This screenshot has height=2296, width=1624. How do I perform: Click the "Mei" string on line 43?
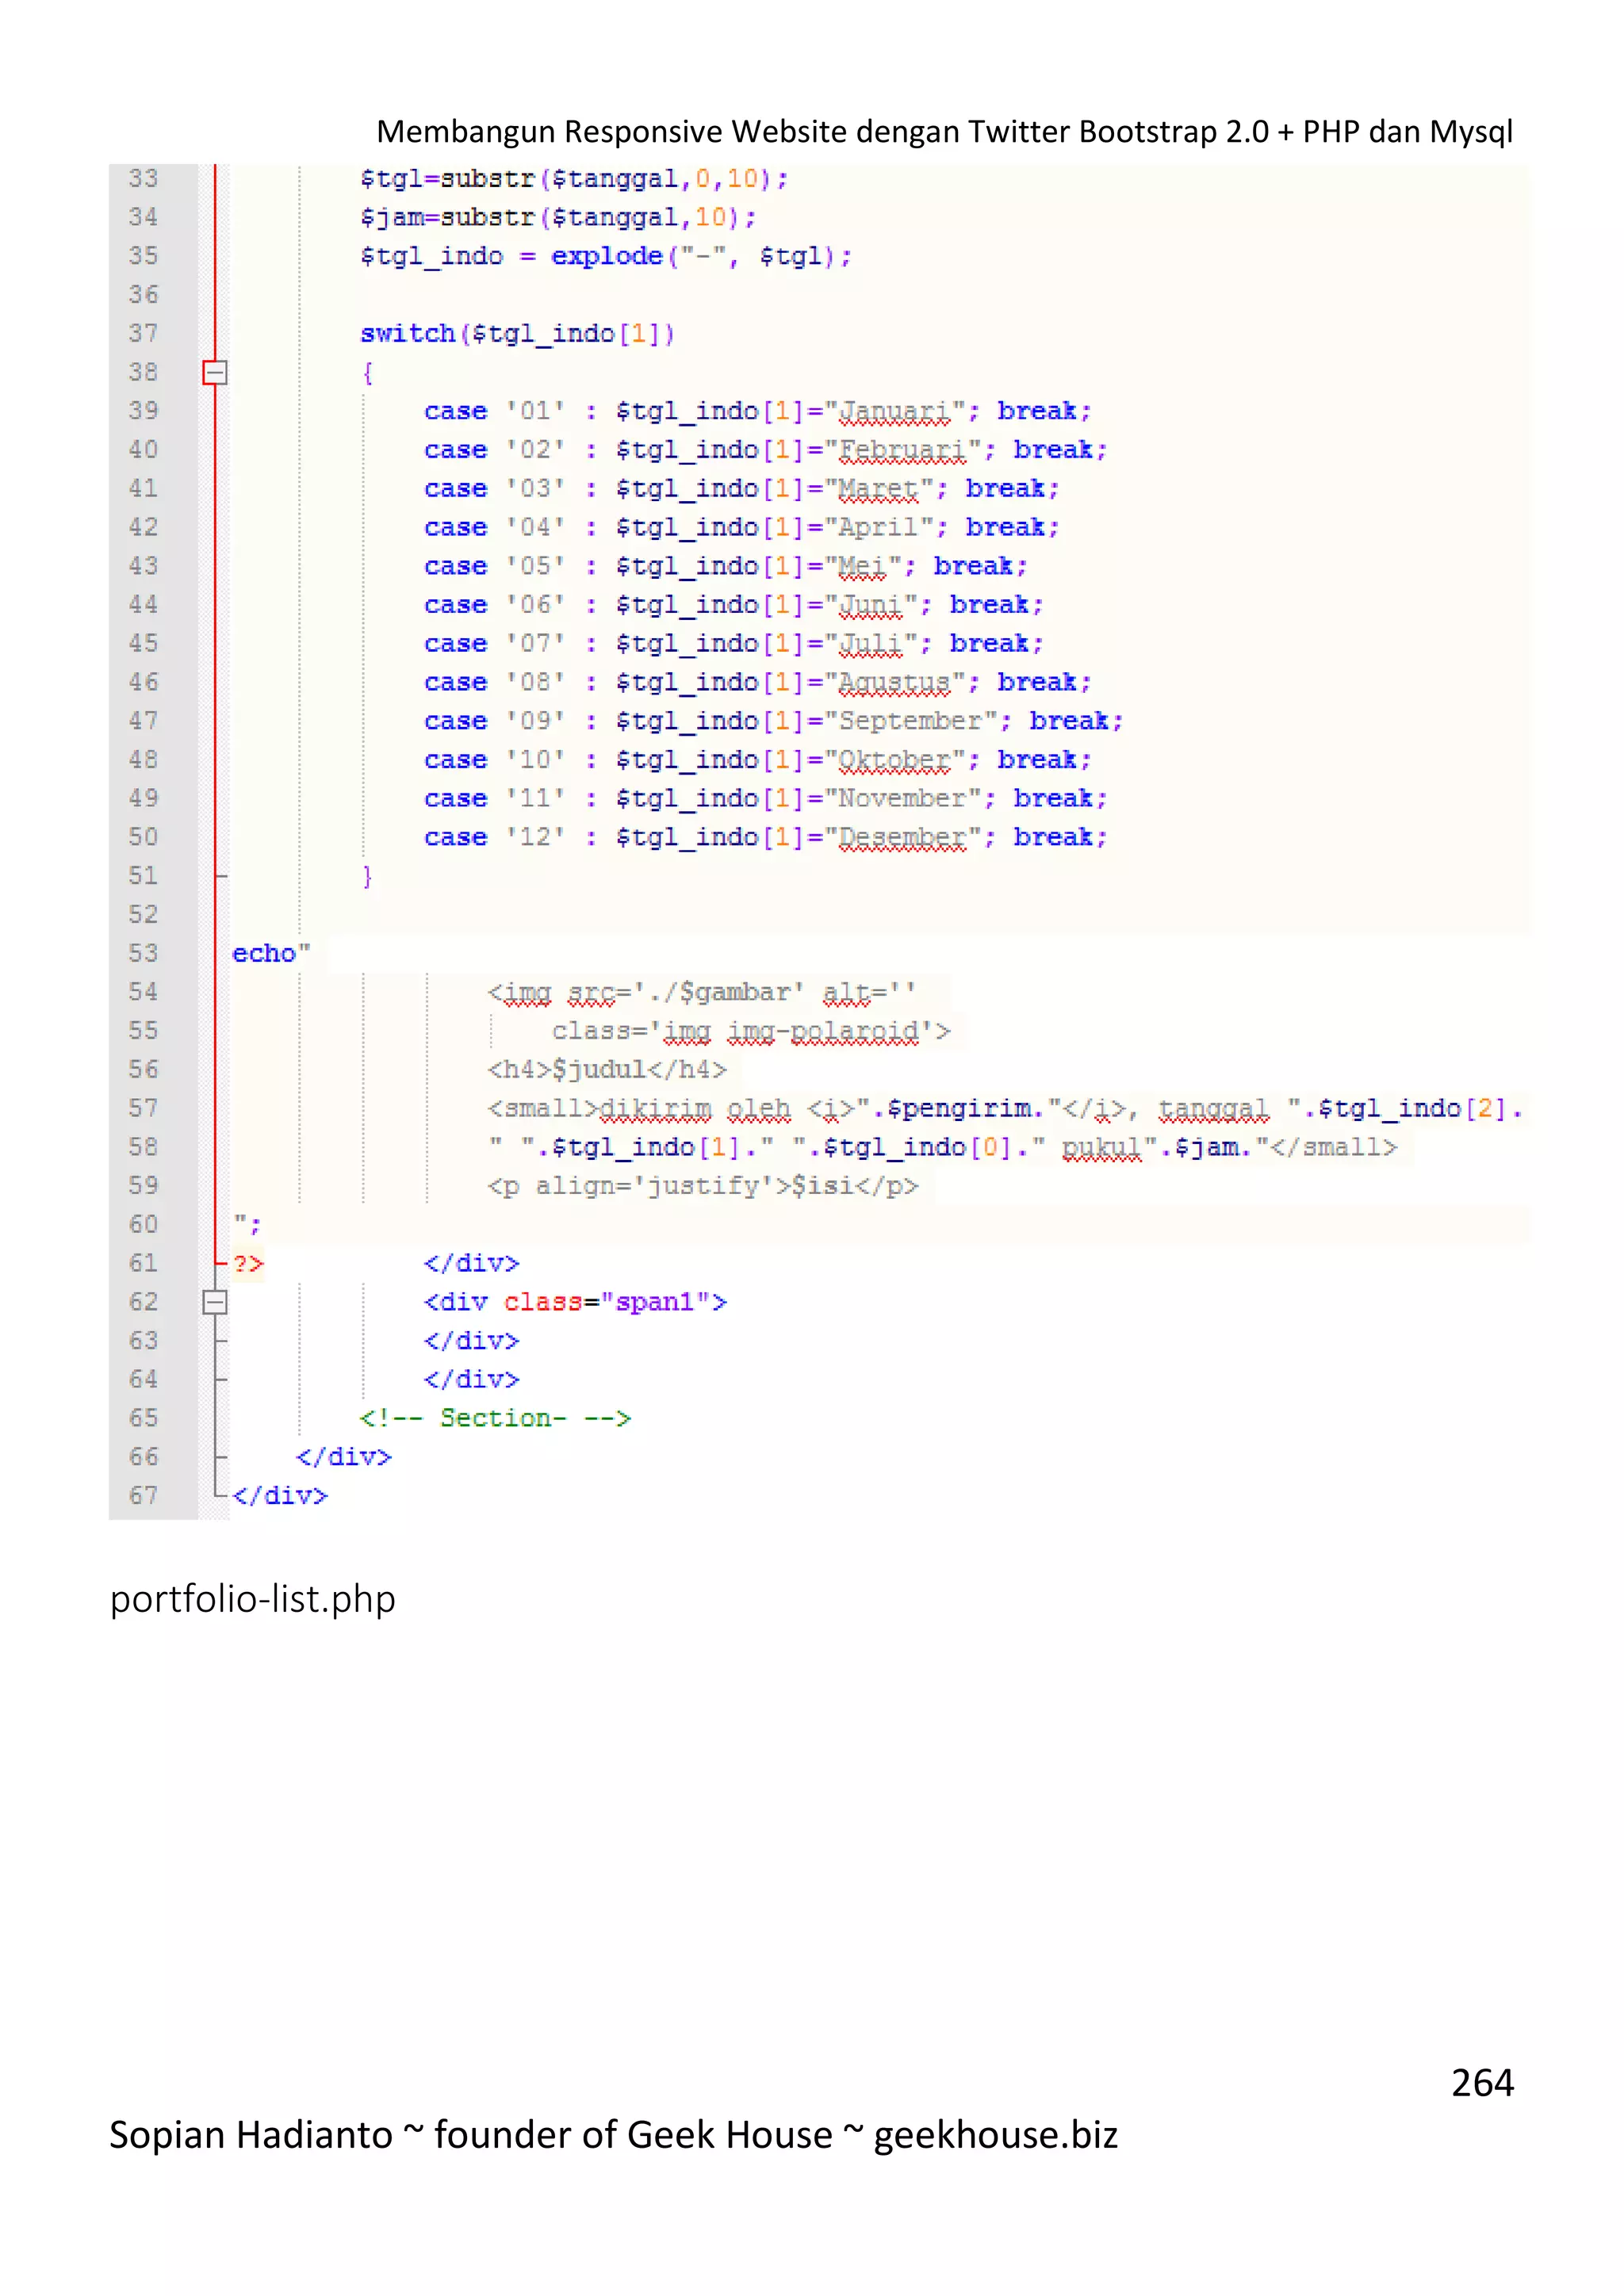863,566
